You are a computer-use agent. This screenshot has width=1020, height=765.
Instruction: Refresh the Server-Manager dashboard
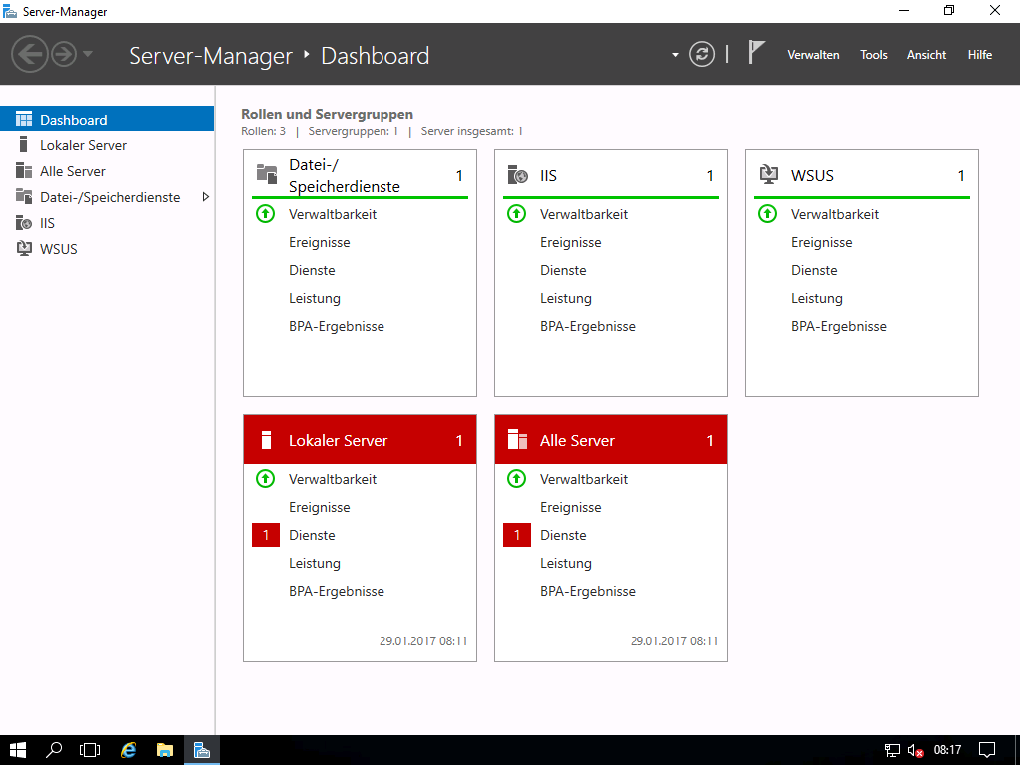point(702,54)
